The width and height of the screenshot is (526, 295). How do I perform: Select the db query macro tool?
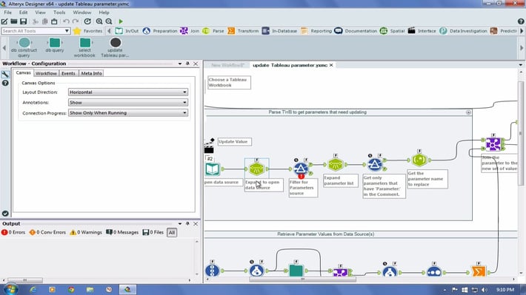[x=55, y=45]
